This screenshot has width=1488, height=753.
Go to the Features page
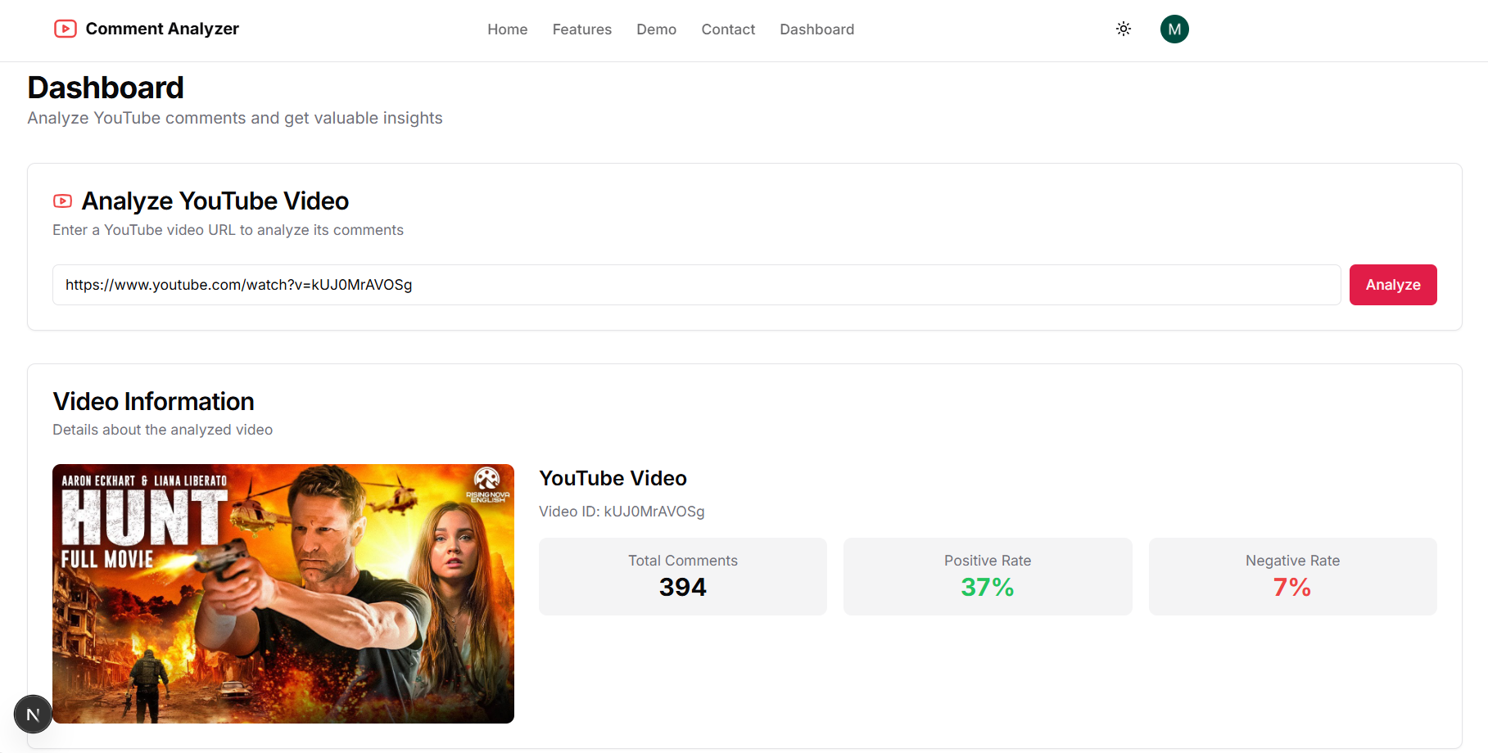(x=581, y=29)
